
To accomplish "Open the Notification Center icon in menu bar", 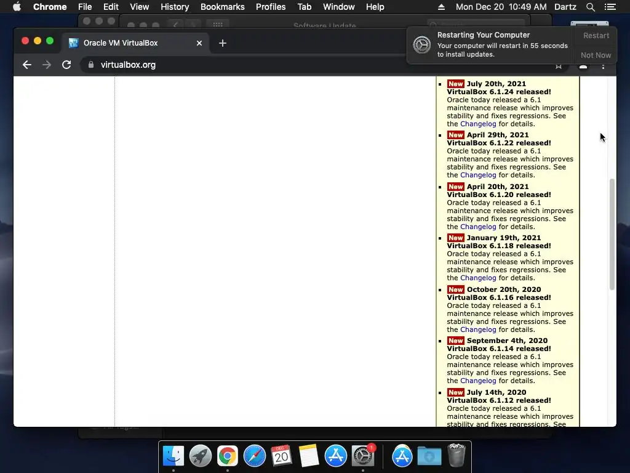I will 610,7.
